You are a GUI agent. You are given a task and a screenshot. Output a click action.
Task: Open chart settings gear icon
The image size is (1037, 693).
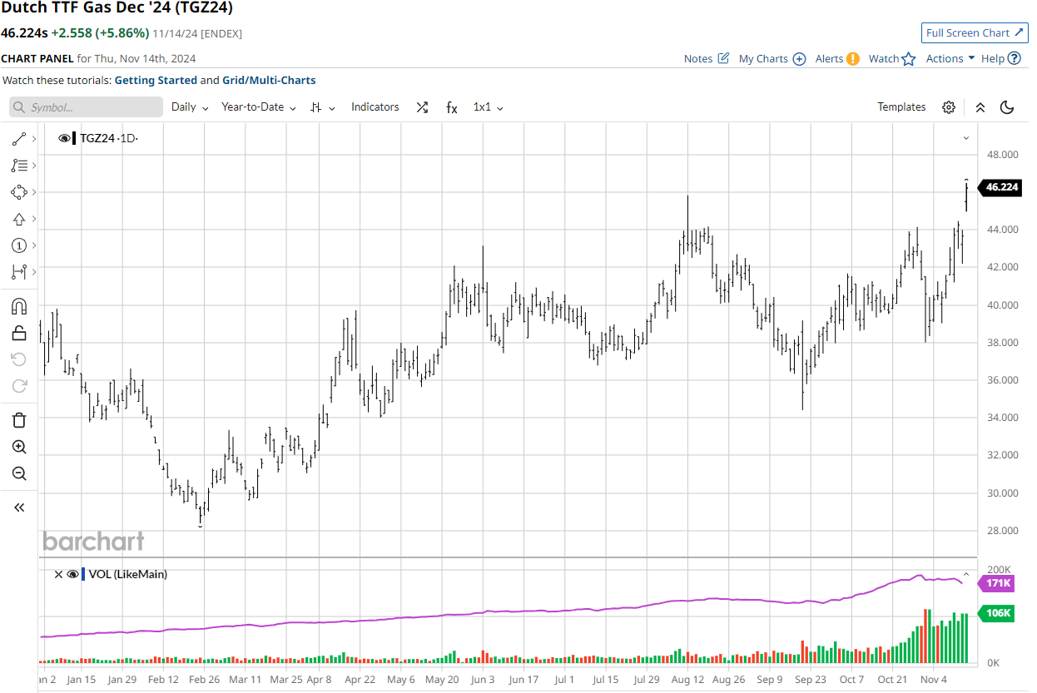click(949, 107)
